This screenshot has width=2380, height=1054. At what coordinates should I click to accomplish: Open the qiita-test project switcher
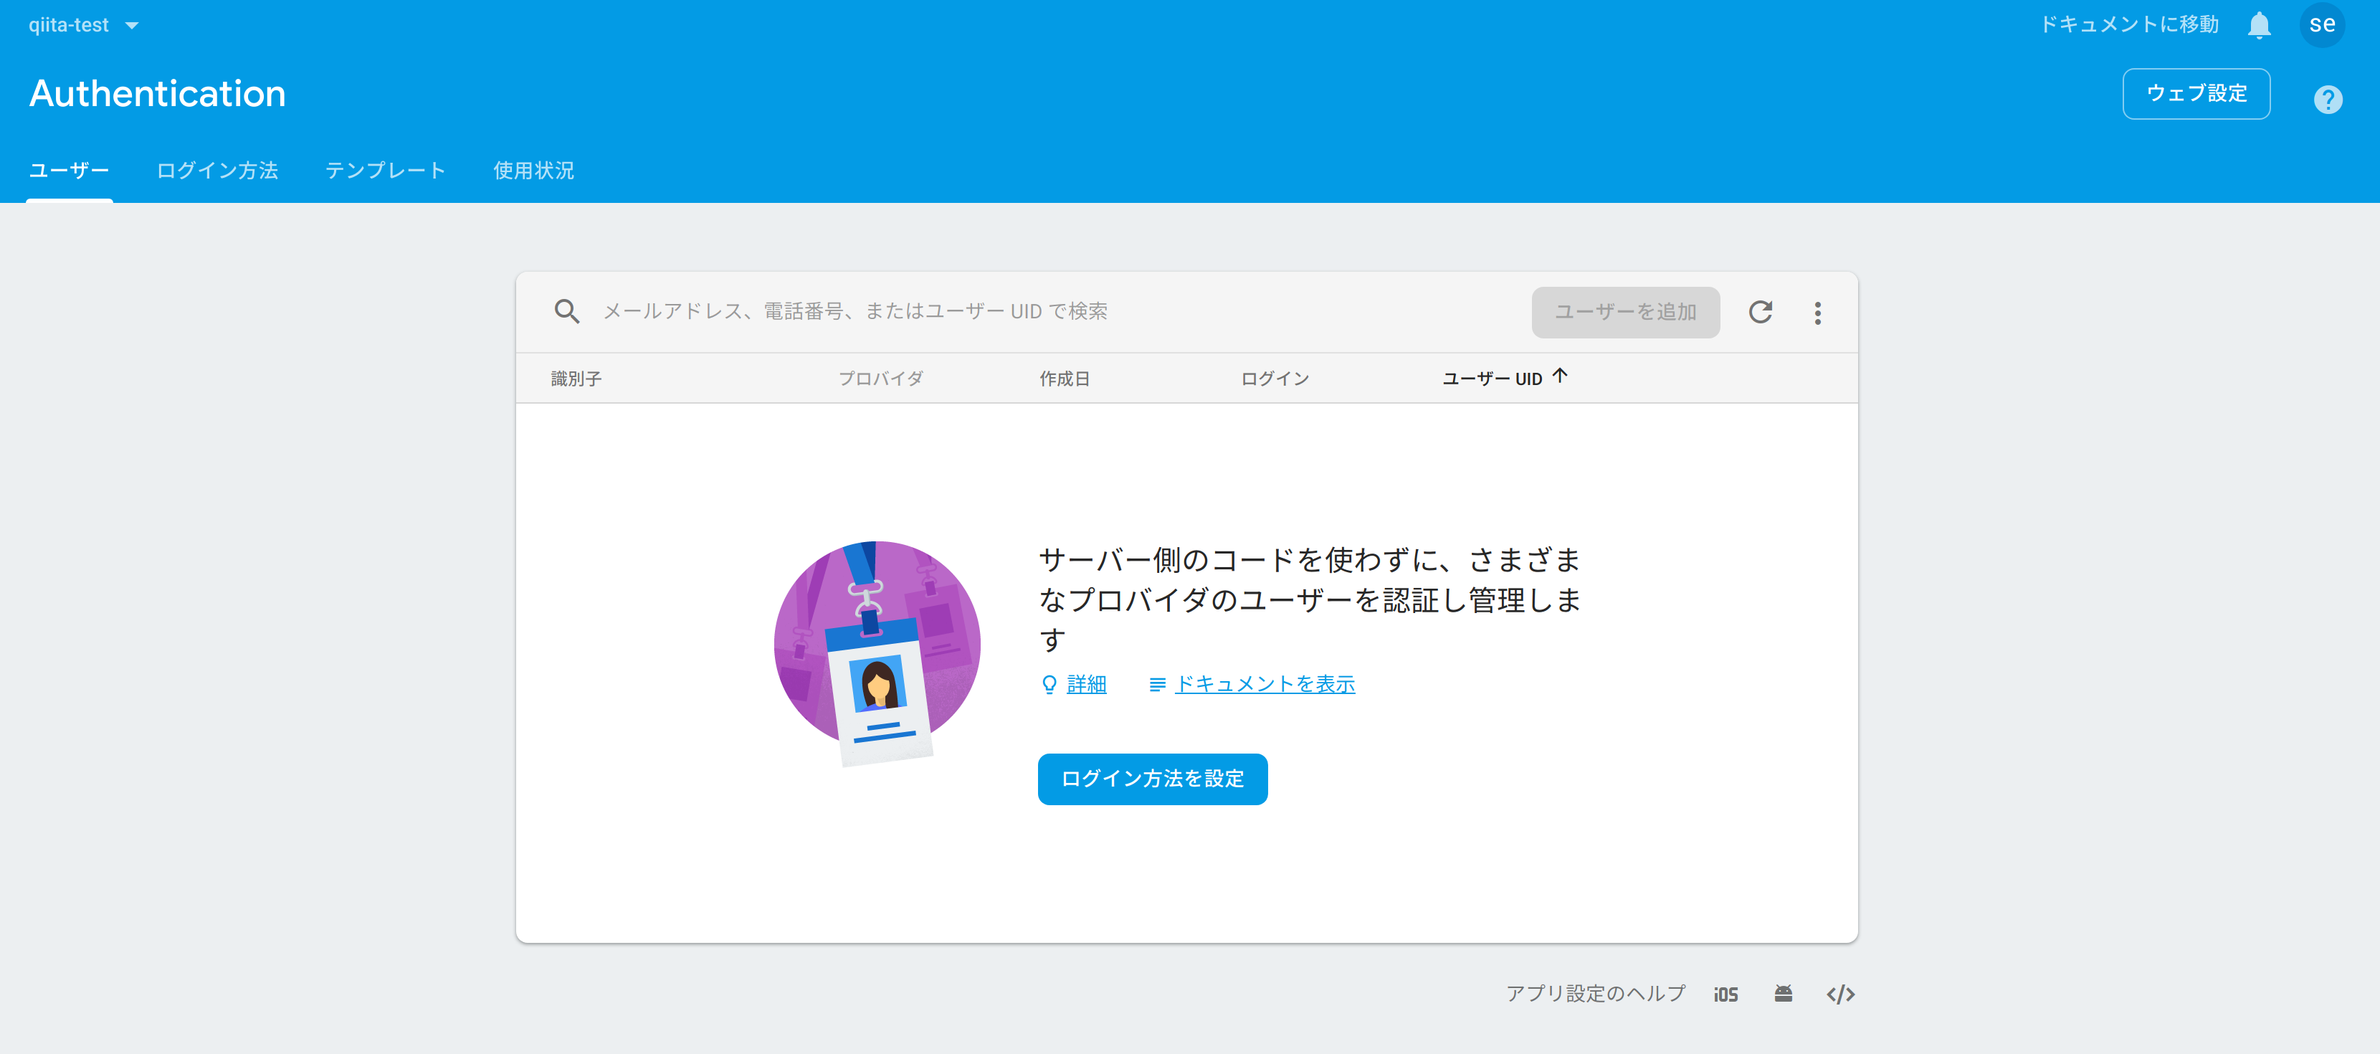click(x=83, y=24)
